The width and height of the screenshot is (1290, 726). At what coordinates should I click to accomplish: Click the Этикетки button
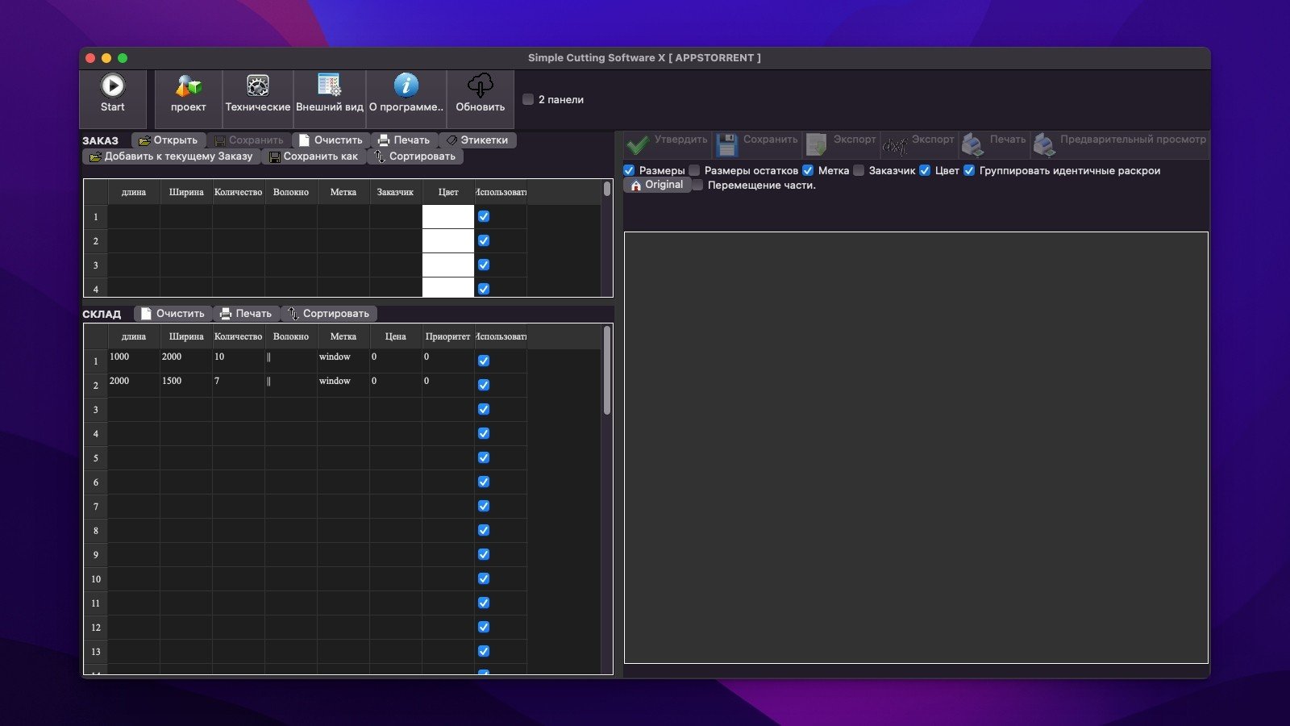(476, 140)
